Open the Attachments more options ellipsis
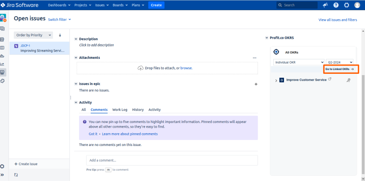365x181 pixels. pyautogui.click(x=255, y=58)
